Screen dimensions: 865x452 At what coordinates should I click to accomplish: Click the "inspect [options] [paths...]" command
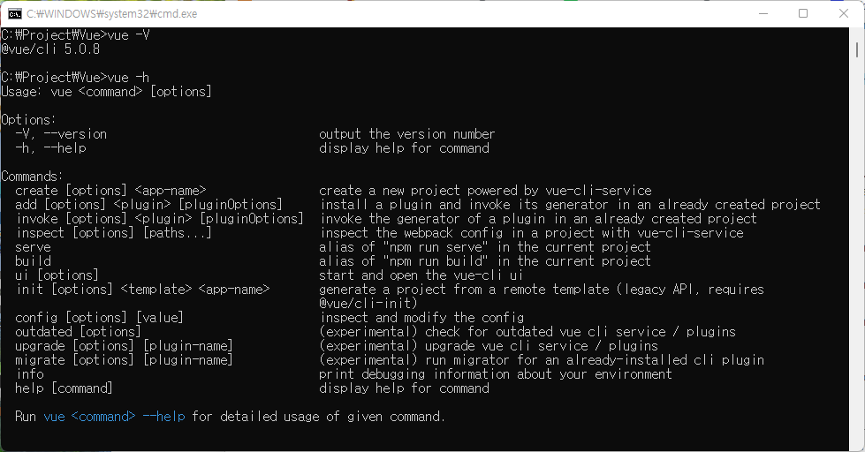click(114, 232)
